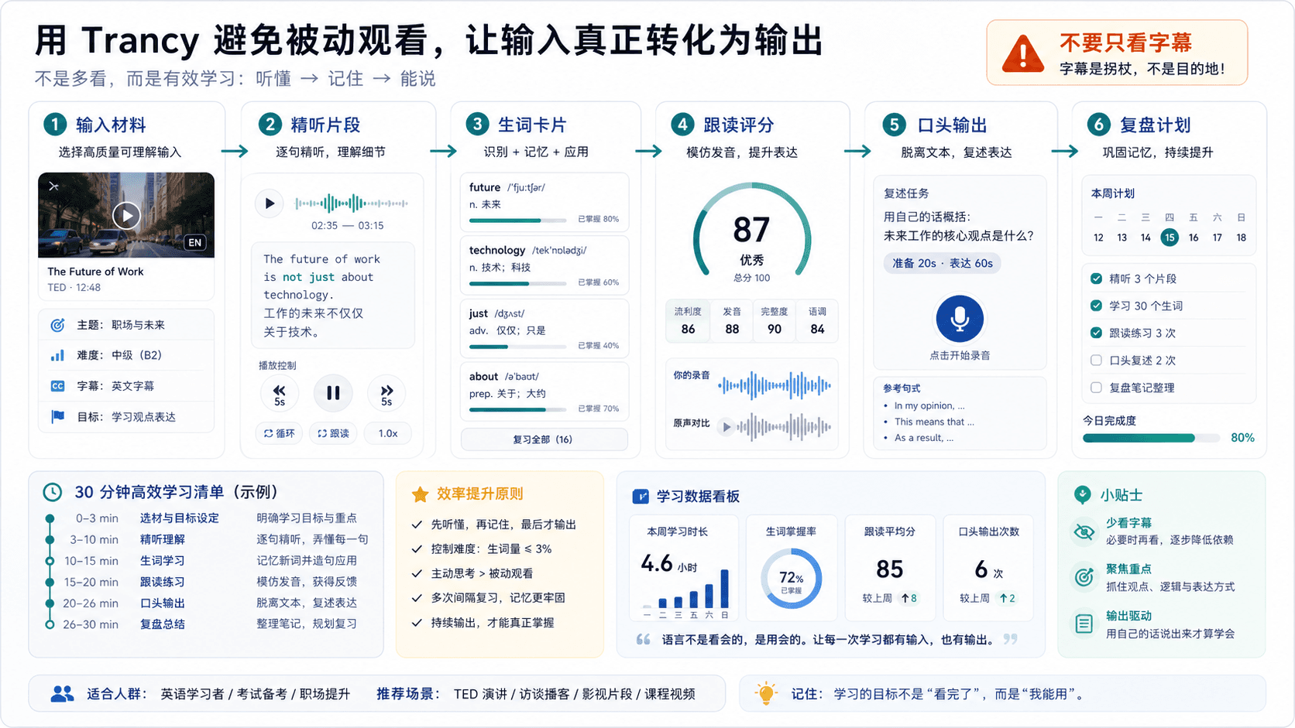The width and height of the screenshot is (1295, 728).
Task: Click the 准备 20s · 表达 60s chip
Action: coord(942,263)
